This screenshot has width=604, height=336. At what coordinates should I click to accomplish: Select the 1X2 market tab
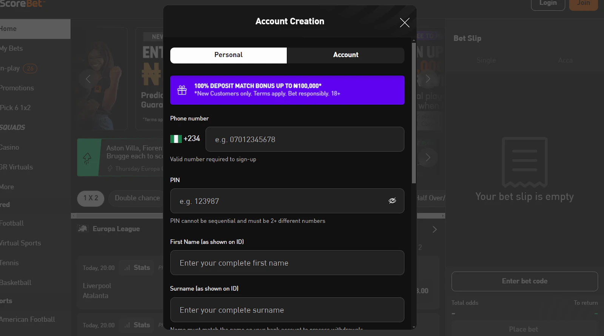point(91,198)
